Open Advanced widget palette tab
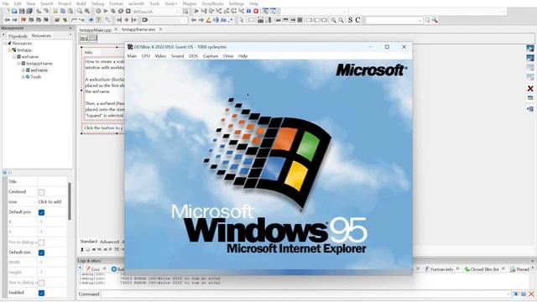This screenshot has height=302, width=537. (110, 242)
